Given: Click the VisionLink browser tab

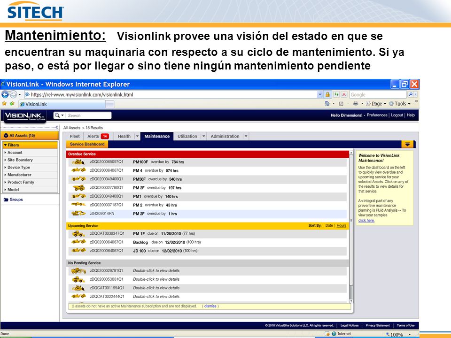Looking at the screenshot, I should click(x=62, y=104).
